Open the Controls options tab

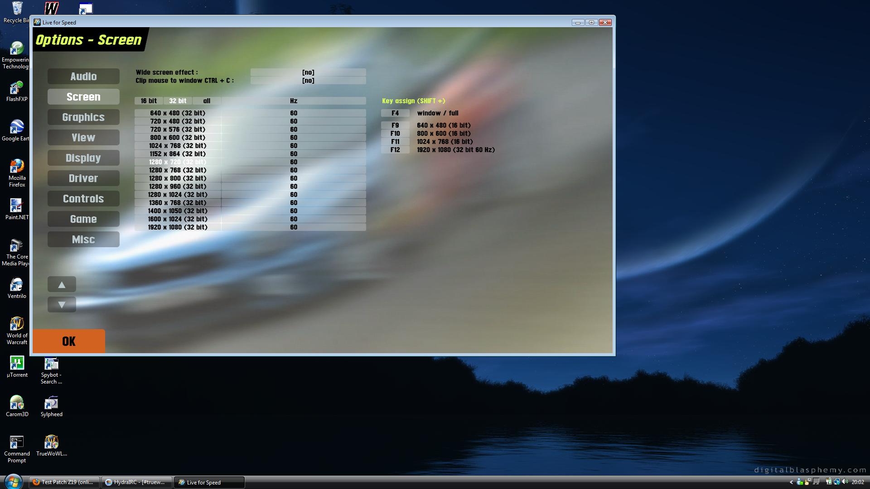coord(83,199)
